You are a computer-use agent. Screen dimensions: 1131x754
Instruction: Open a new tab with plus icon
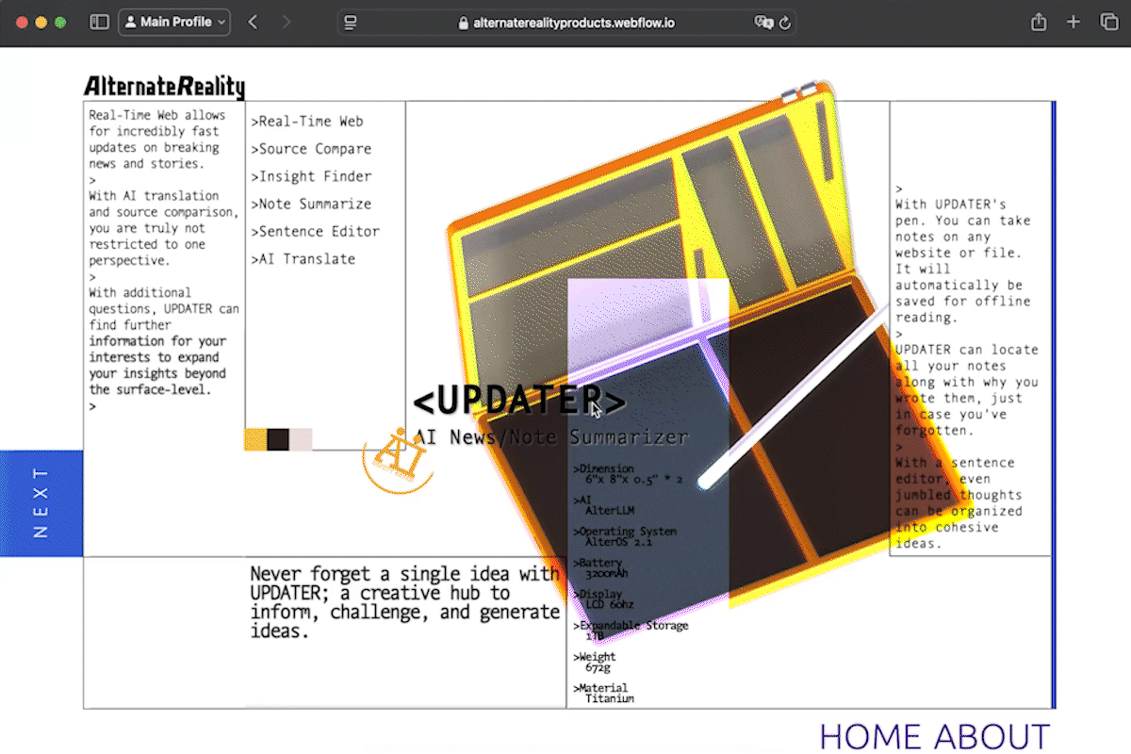(1074, 22)
